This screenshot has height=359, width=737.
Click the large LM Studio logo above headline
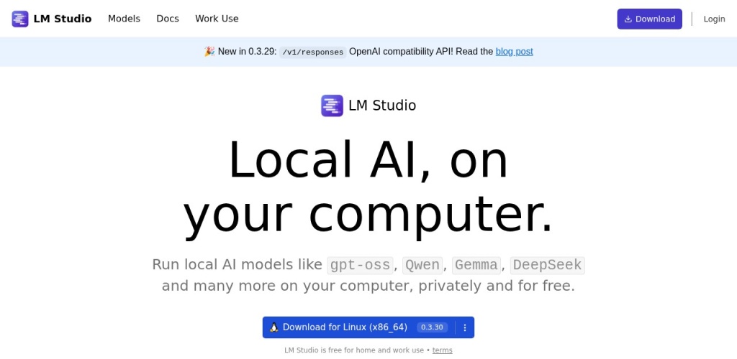point(332,106)
